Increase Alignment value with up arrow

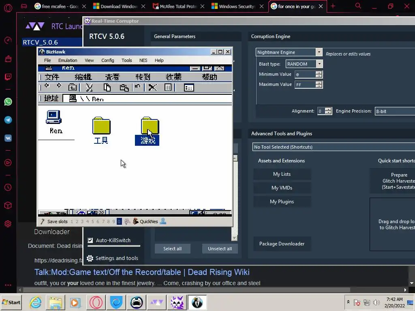(x=328, y=109)
